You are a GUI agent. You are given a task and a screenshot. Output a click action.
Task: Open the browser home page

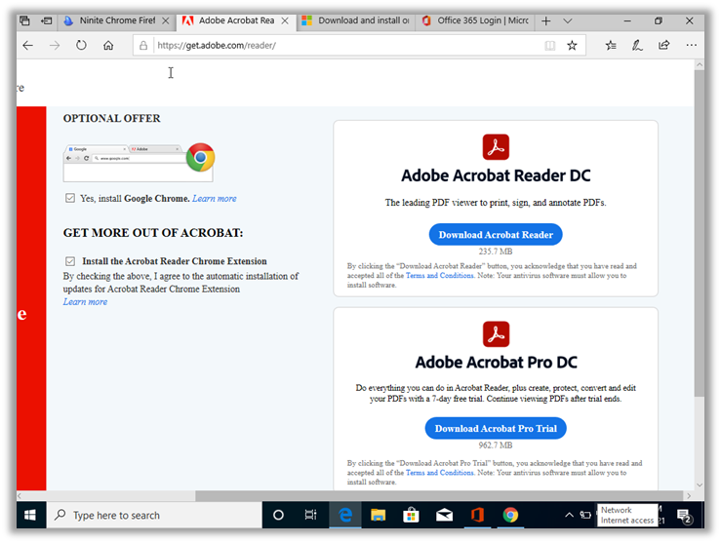point(108,46)
